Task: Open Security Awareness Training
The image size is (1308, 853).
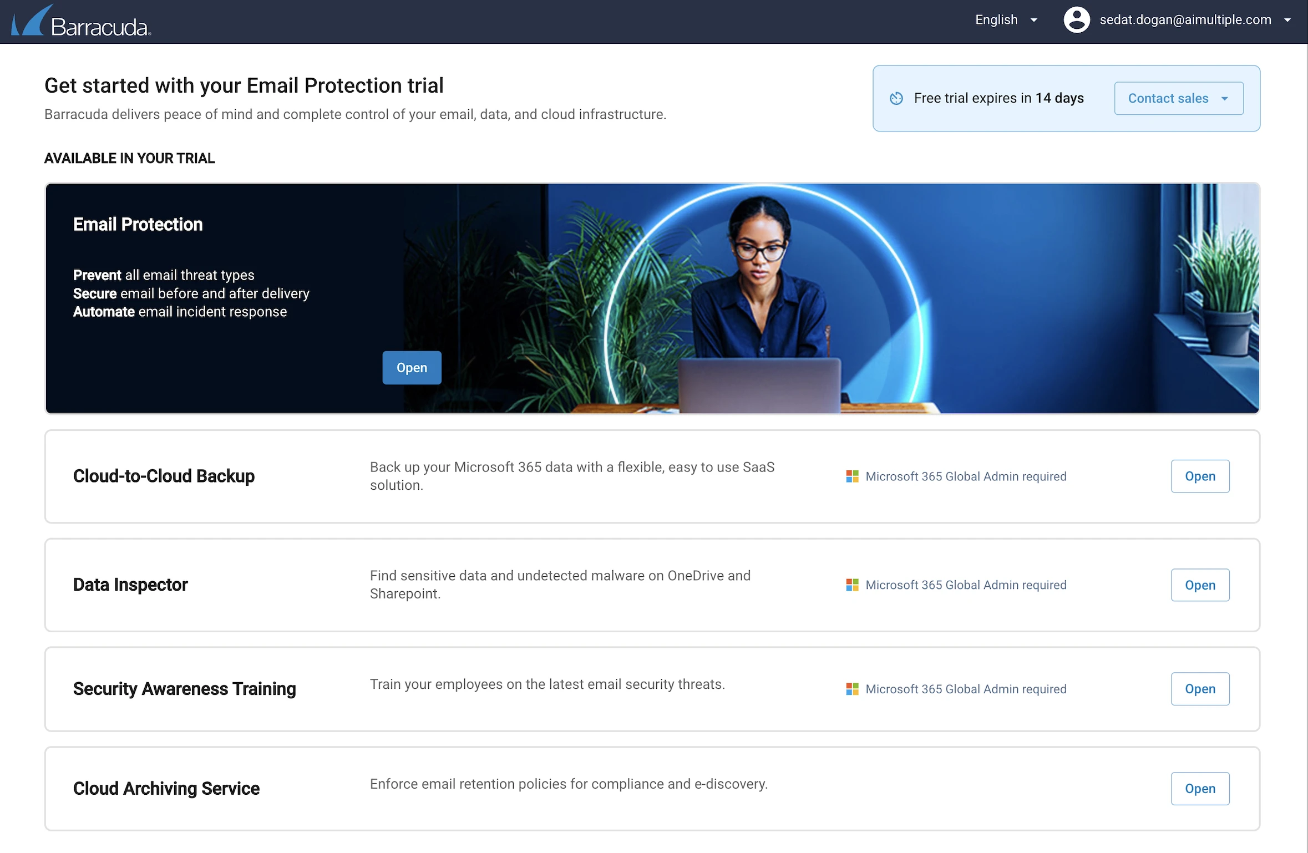Action: (1200, 689)
